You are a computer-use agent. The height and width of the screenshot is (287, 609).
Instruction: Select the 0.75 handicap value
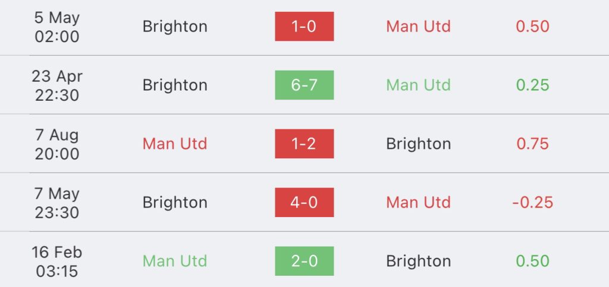click(x=532, y=143)
